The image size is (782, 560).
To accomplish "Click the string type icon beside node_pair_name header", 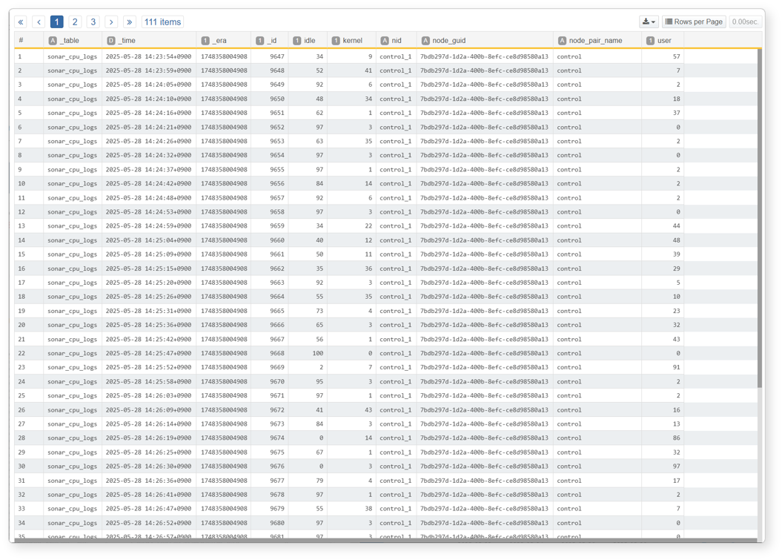I will [x=562, y=41].
